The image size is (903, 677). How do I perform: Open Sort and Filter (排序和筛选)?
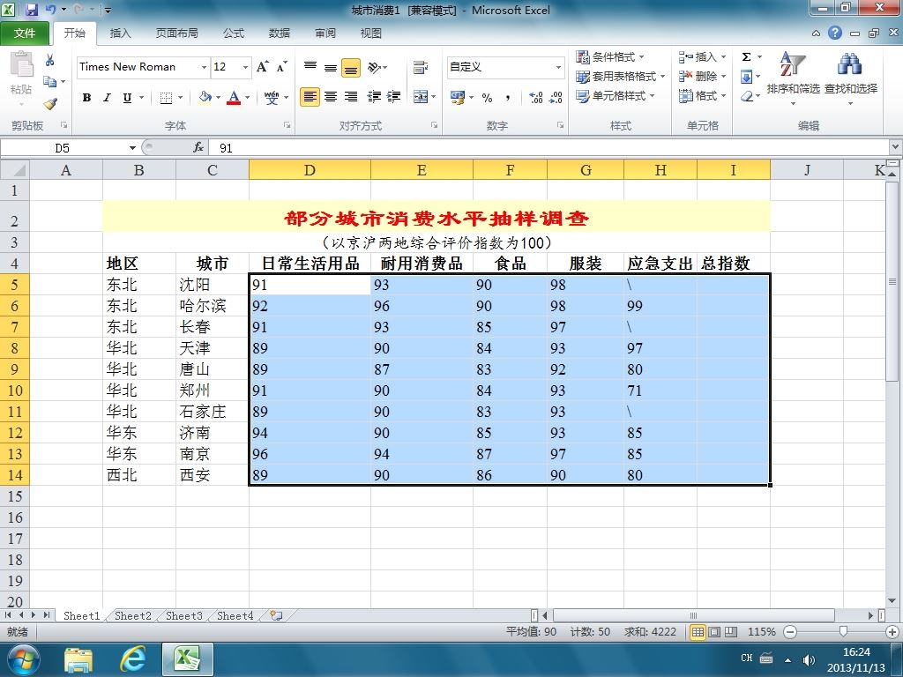(x=793, y=78)
